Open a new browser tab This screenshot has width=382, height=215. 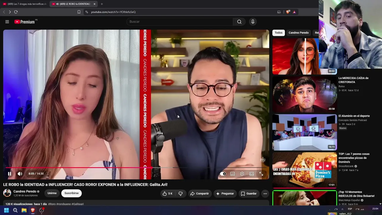point(102,4)
